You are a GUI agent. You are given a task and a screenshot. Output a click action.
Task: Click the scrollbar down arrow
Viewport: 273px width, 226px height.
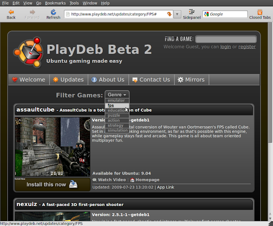click(x=270, y=218)
